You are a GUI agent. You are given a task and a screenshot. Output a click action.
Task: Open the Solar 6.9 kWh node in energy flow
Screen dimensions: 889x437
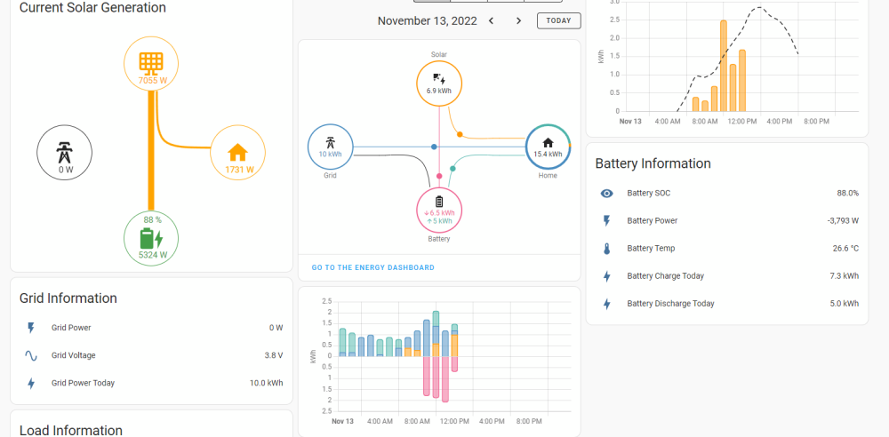tap(439, 83)
